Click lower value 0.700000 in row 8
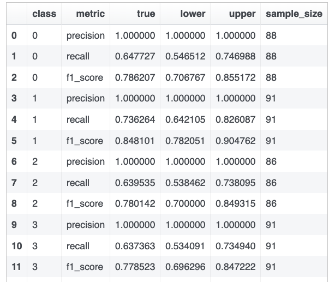Viewport: 329px width, 282px height. 186,203
